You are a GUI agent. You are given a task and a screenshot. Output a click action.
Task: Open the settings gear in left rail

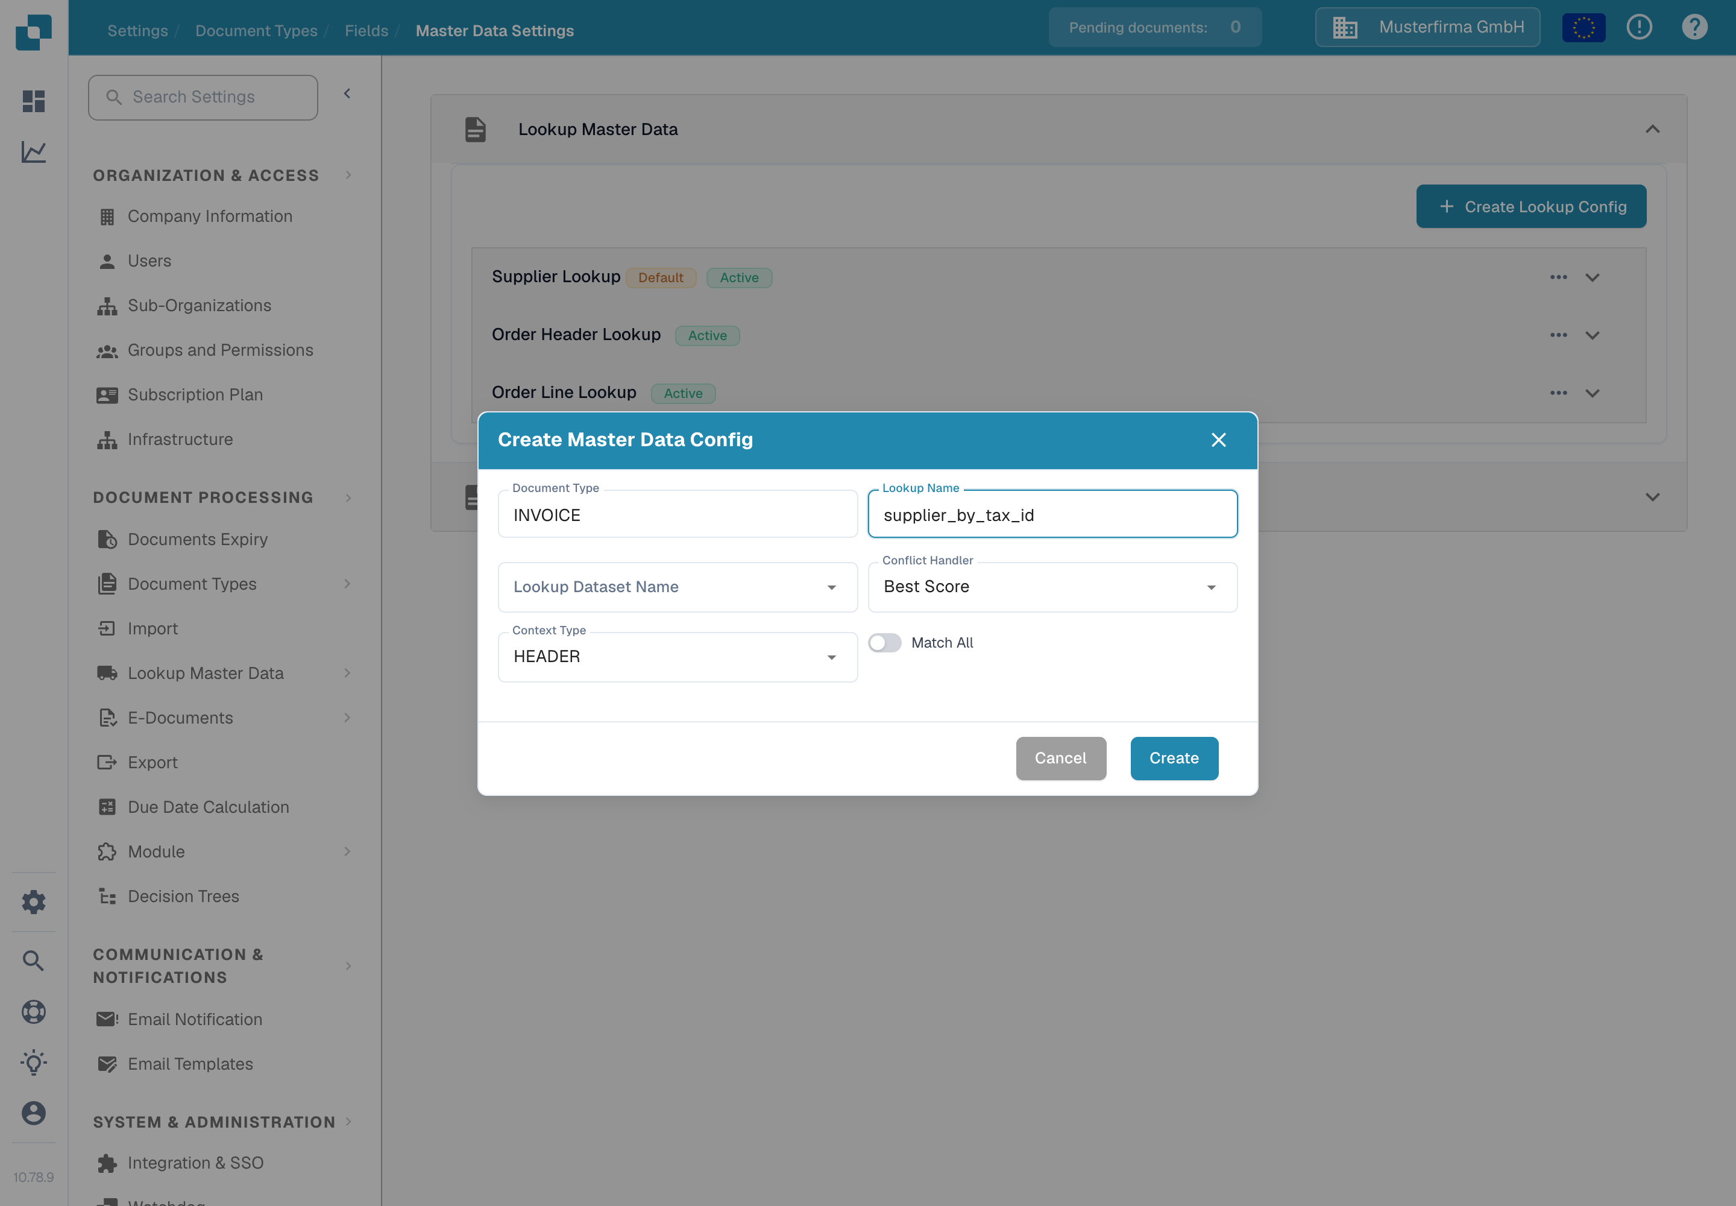coord(33,901)
